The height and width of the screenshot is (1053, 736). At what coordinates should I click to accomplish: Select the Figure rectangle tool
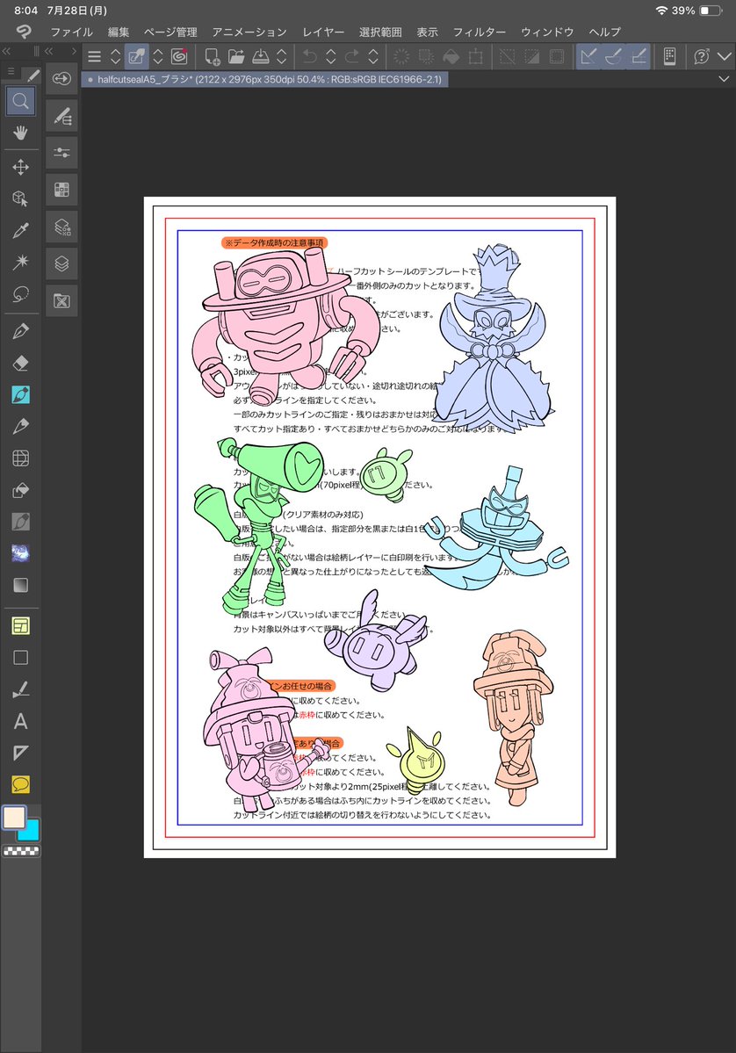(21, 658)
